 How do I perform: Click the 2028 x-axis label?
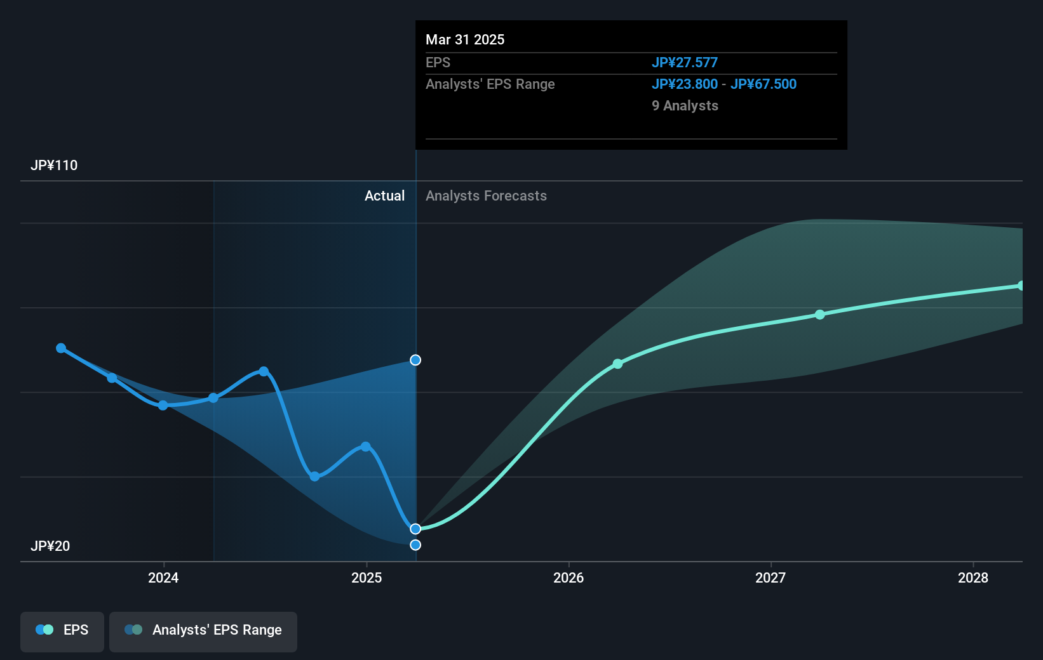click(x=973, y=577)
